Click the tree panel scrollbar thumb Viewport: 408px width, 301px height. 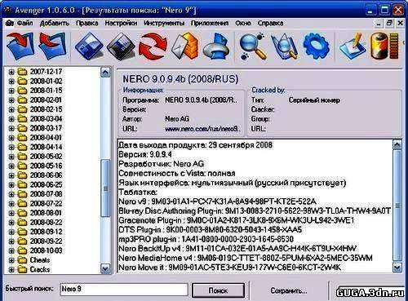(105, 188)
